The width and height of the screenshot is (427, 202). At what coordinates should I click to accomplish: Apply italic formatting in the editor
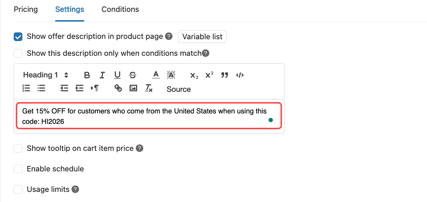[102, 75]
